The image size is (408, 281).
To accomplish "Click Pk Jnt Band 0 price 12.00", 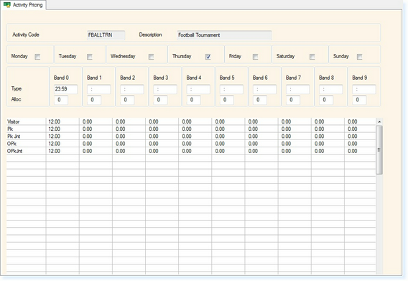I will [x=54, y=137].
